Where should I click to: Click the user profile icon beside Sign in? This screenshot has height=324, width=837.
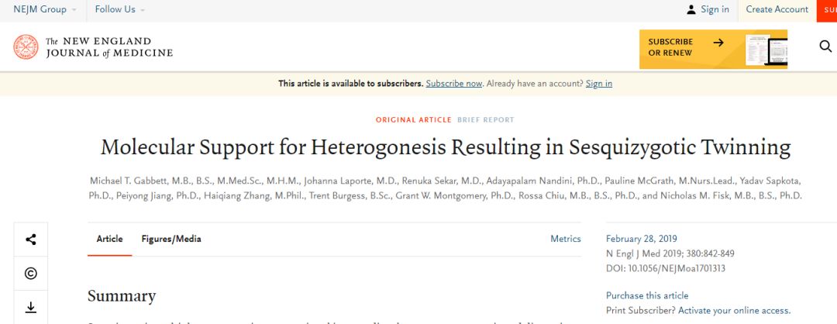coord(691,9)
